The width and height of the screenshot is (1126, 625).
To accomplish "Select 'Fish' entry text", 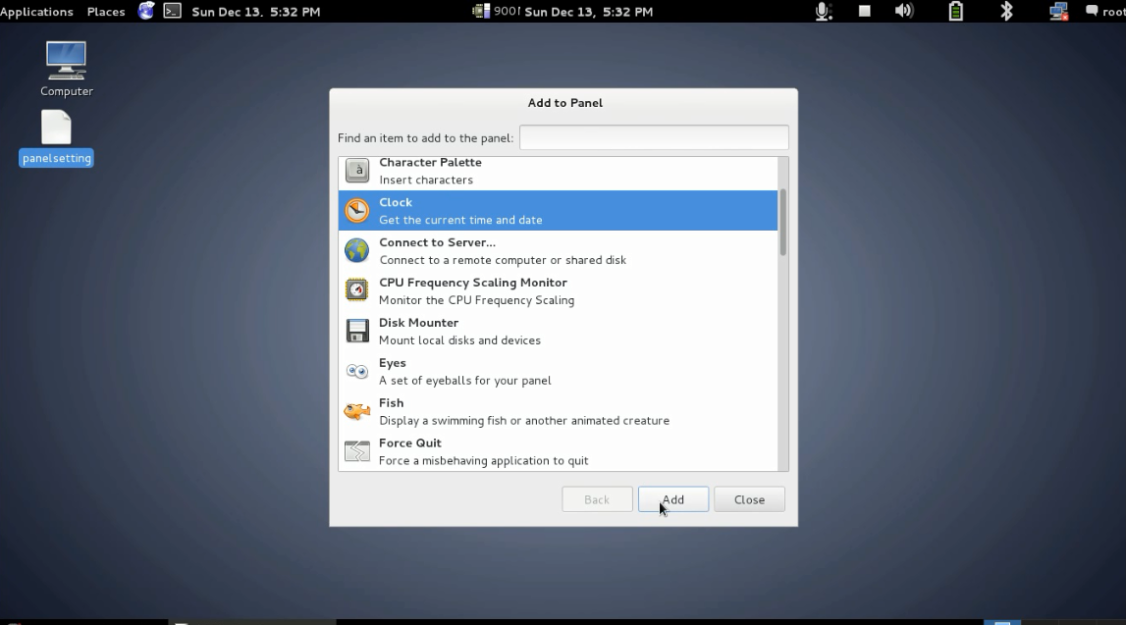I will point(391,403).
